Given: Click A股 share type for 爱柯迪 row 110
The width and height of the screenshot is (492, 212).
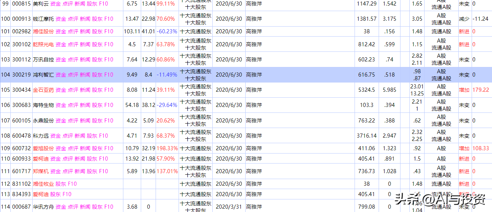Looking at the screenshot, I should (x=441, y=159).
